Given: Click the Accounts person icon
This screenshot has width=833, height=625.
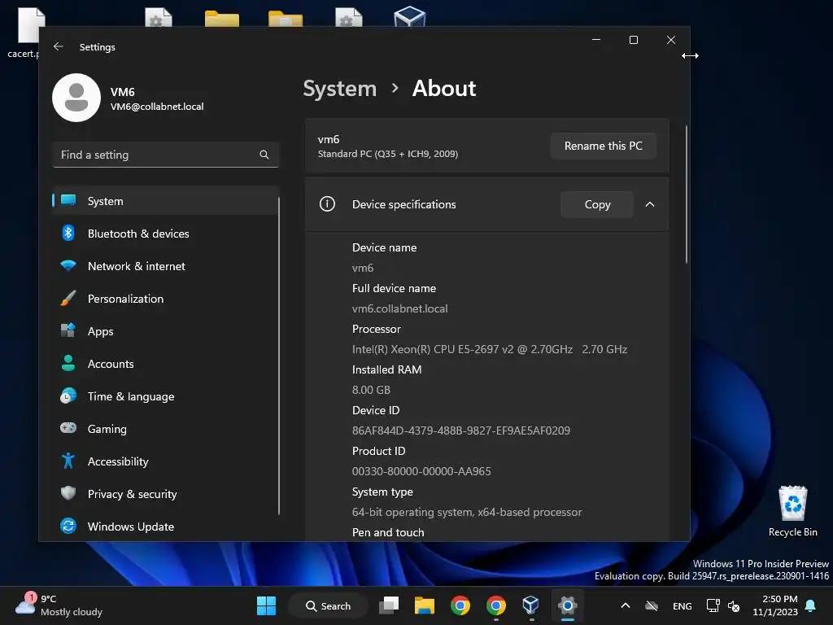Looking at the screenshot, I should 68,363.
